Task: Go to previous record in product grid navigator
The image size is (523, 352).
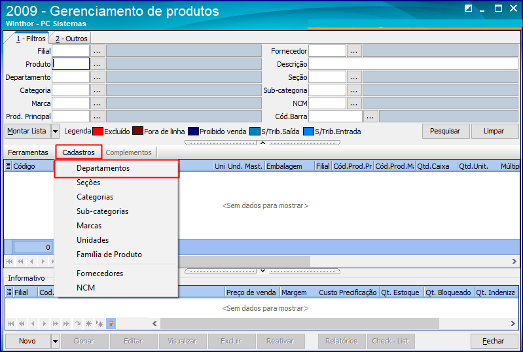Action: (x=31, y=261)
